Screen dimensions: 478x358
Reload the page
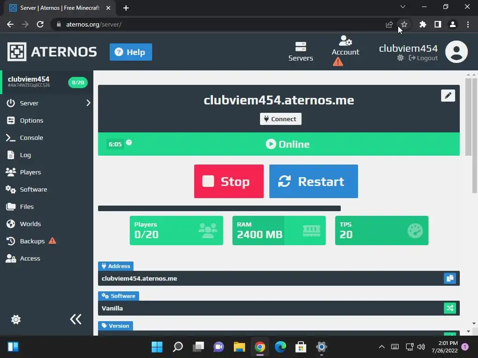coord(40,24)
